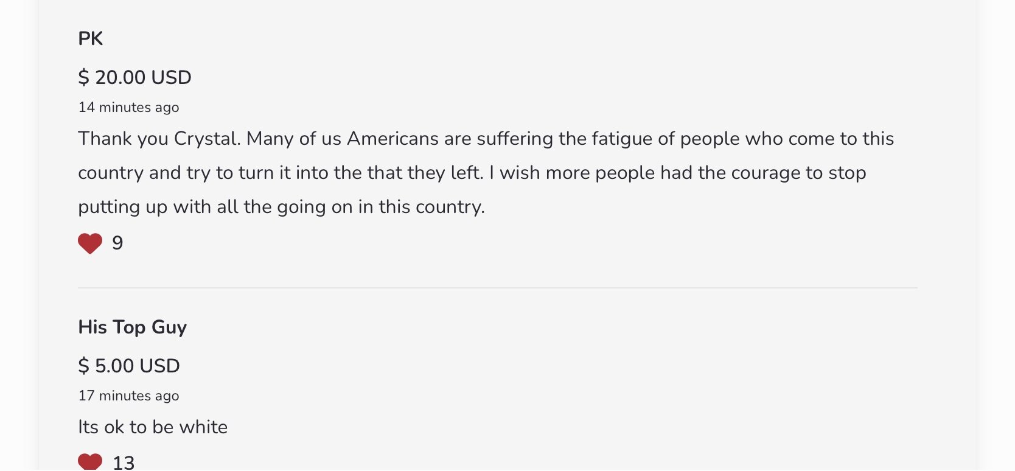Select the donor name PK
The width and height of the screenshot is (1015, 471).
(91, 38)
